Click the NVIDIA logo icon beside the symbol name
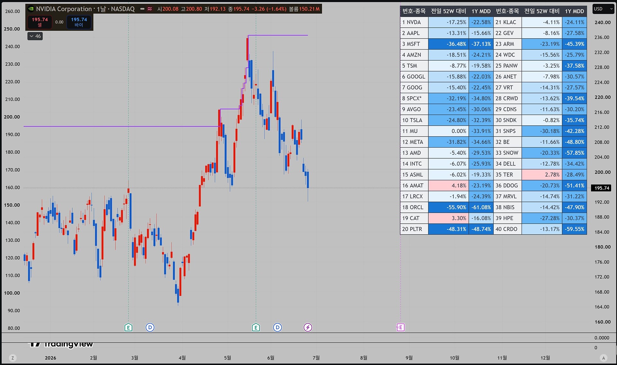Viewport: 617px width, 365px height. (31, 9)
